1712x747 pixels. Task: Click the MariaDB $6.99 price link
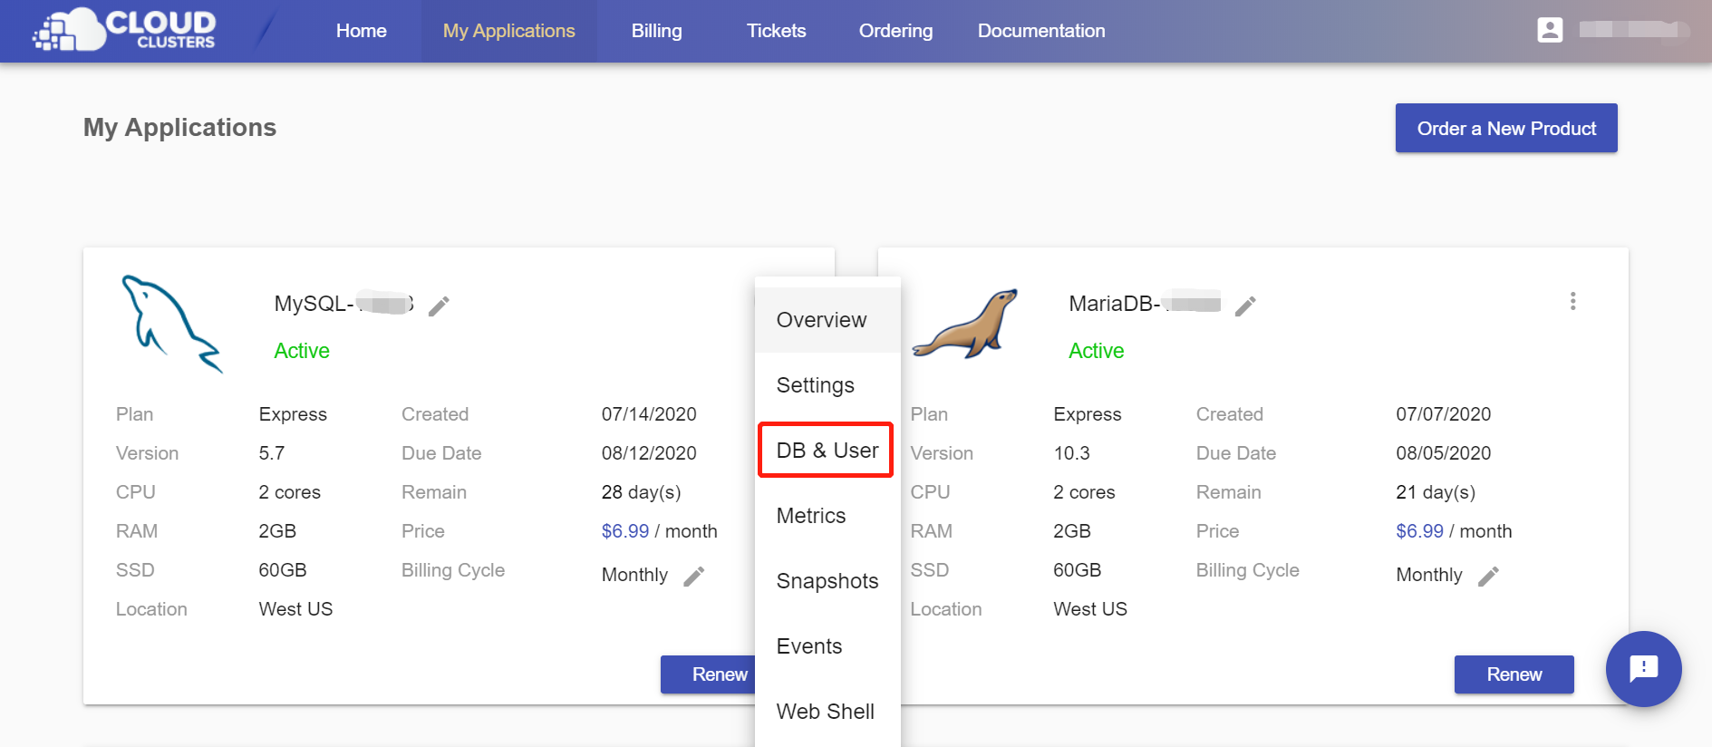(1419, 531)
